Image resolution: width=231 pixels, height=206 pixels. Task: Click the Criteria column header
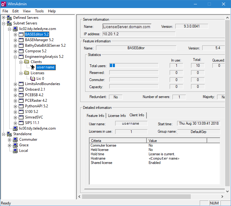[118, 141]
